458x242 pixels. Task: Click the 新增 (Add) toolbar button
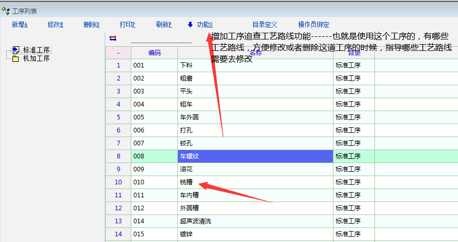click(19, 24)
